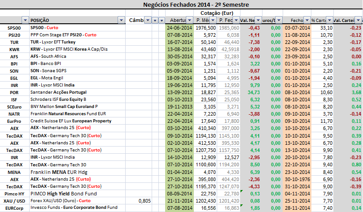363x212 pixels.
Task: Click the 'PPP Com Stage ETF PSI20 - Curto' cell
Action: click(77, 35)
